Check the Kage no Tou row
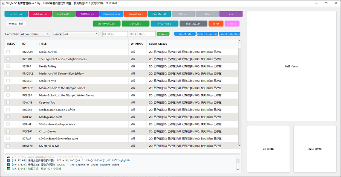Image resolution: width=341 pixels, height=177 pixels. 8,102
